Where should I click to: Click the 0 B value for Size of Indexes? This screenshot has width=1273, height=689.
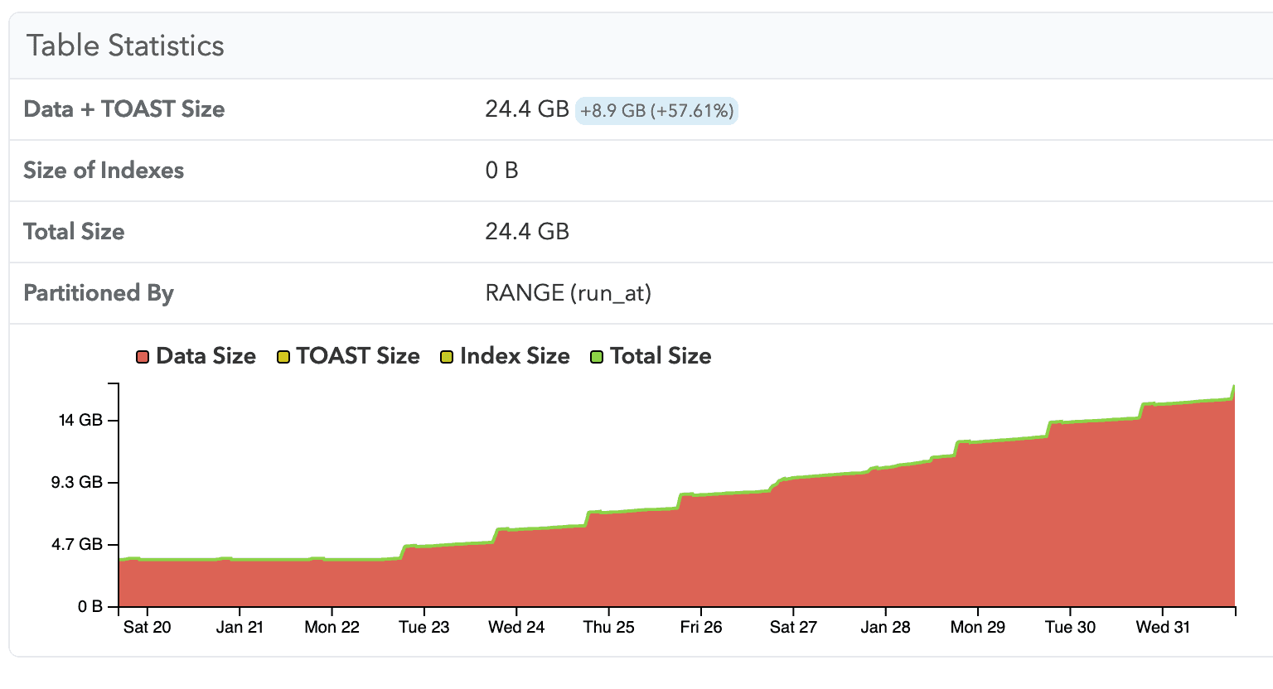pos(501,171)
